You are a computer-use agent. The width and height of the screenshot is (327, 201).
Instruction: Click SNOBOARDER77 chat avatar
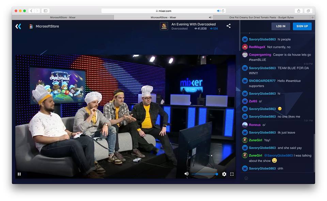[x=245, y=81]
